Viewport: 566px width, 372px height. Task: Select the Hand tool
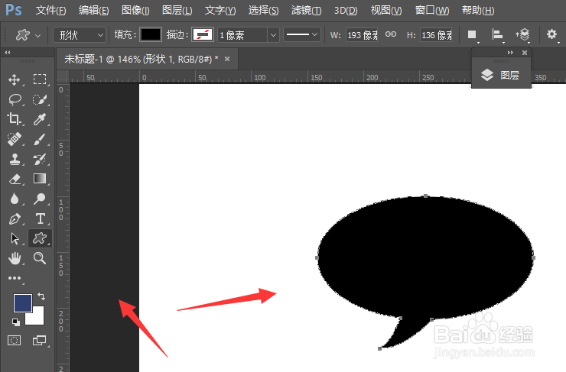tap(15, 258)
